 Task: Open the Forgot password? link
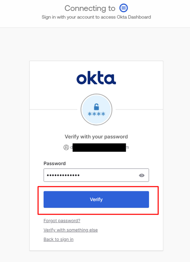click(x=62, y=221)
